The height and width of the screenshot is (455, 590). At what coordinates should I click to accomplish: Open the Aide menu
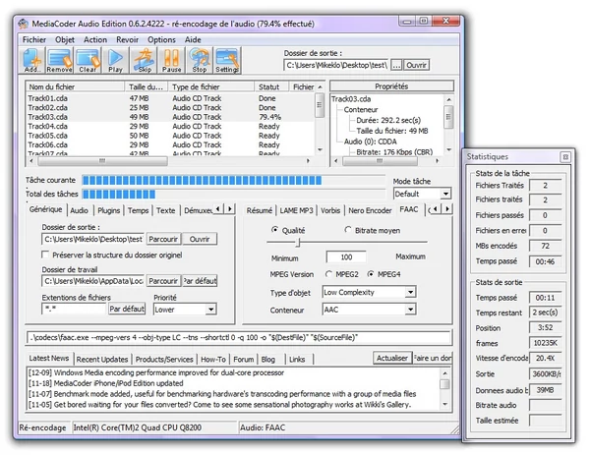193,40
